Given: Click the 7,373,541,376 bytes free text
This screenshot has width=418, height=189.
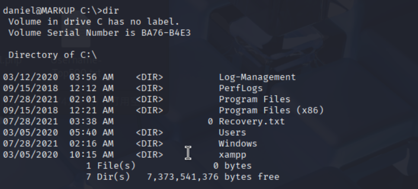Looking at the screenshot, I should click(213, 177).
